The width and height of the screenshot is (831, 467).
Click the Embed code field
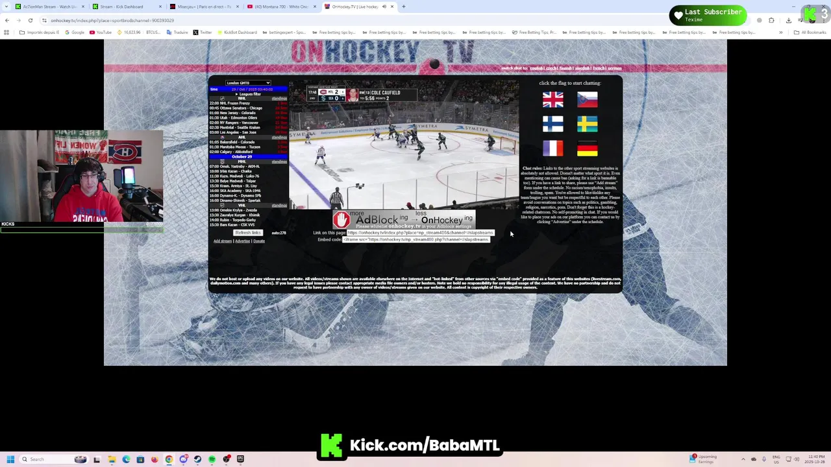pyautogui.click(x=415, y=239)
